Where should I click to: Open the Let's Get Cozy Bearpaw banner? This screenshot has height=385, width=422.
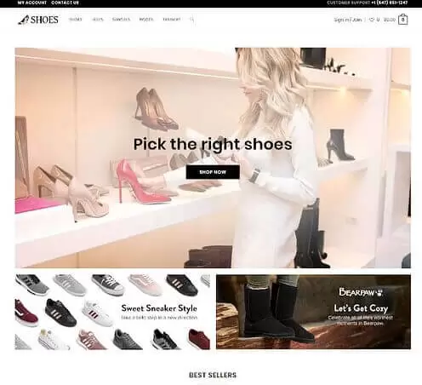coord(313,312)
